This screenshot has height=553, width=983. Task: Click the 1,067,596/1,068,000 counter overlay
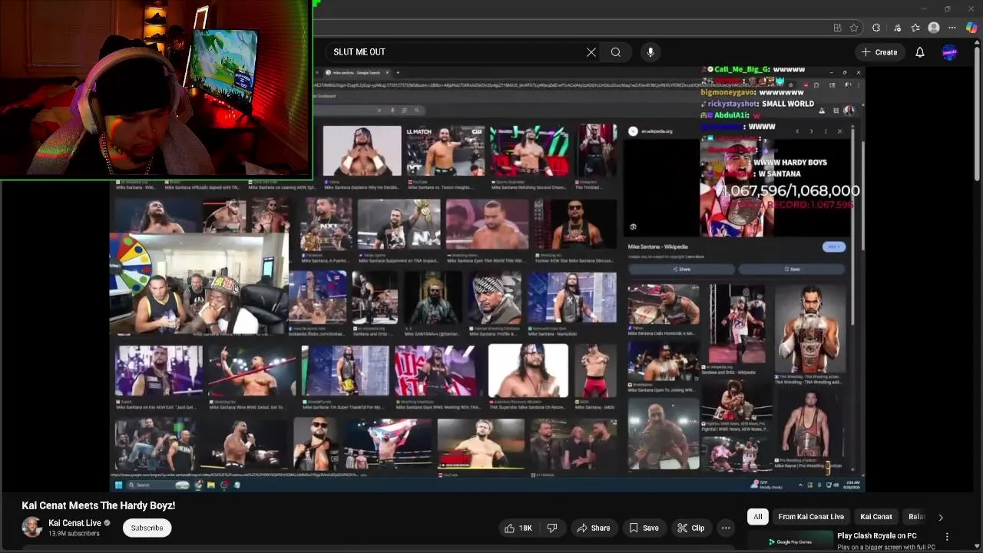point(790,190)
